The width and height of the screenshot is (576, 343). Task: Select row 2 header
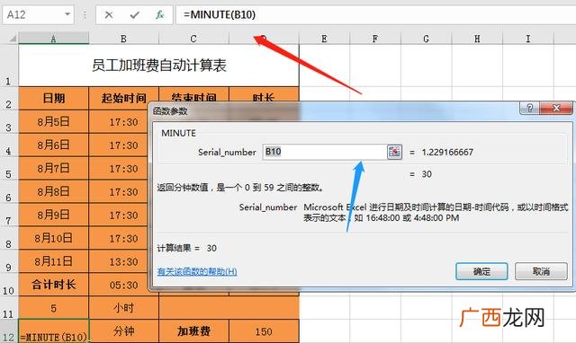coord(9,99)
